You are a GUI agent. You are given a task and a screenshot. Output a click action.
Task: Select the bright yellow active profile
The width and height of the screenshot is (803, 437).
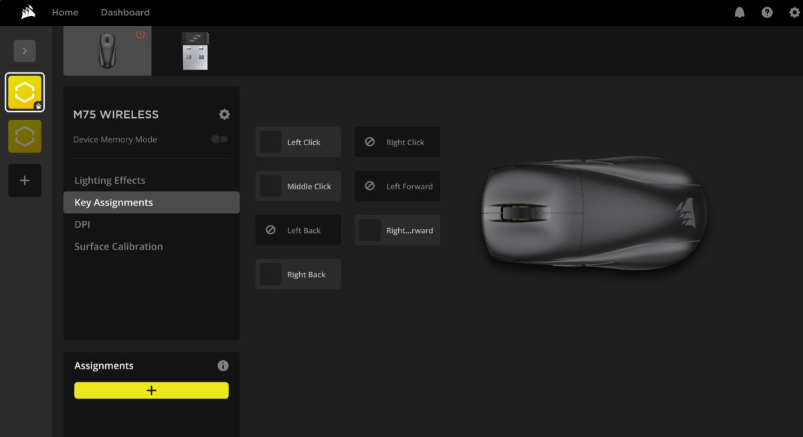(x=25, y=92)
